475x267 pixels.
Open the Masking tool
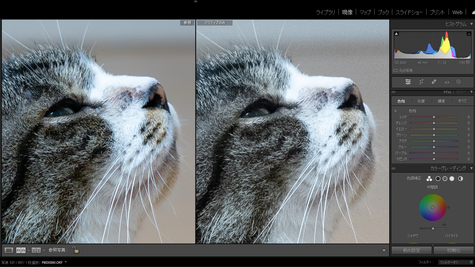458,82
